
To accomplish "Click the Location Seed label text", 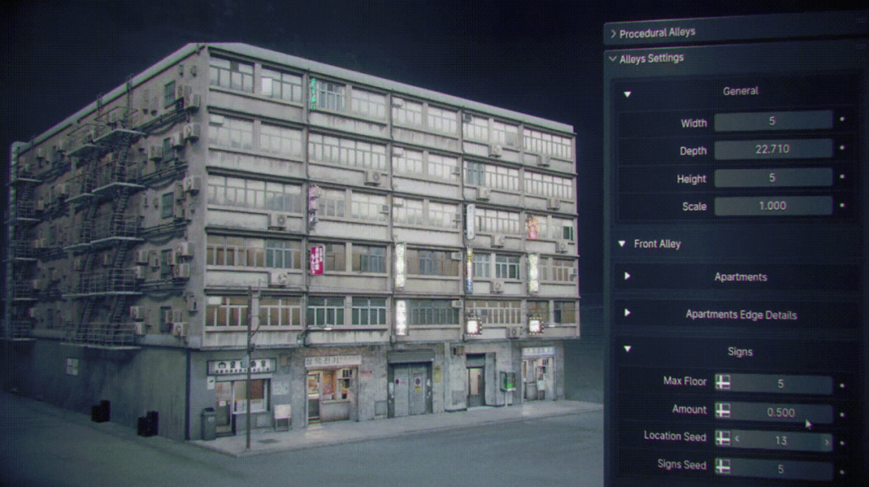I will click(675, 436).
